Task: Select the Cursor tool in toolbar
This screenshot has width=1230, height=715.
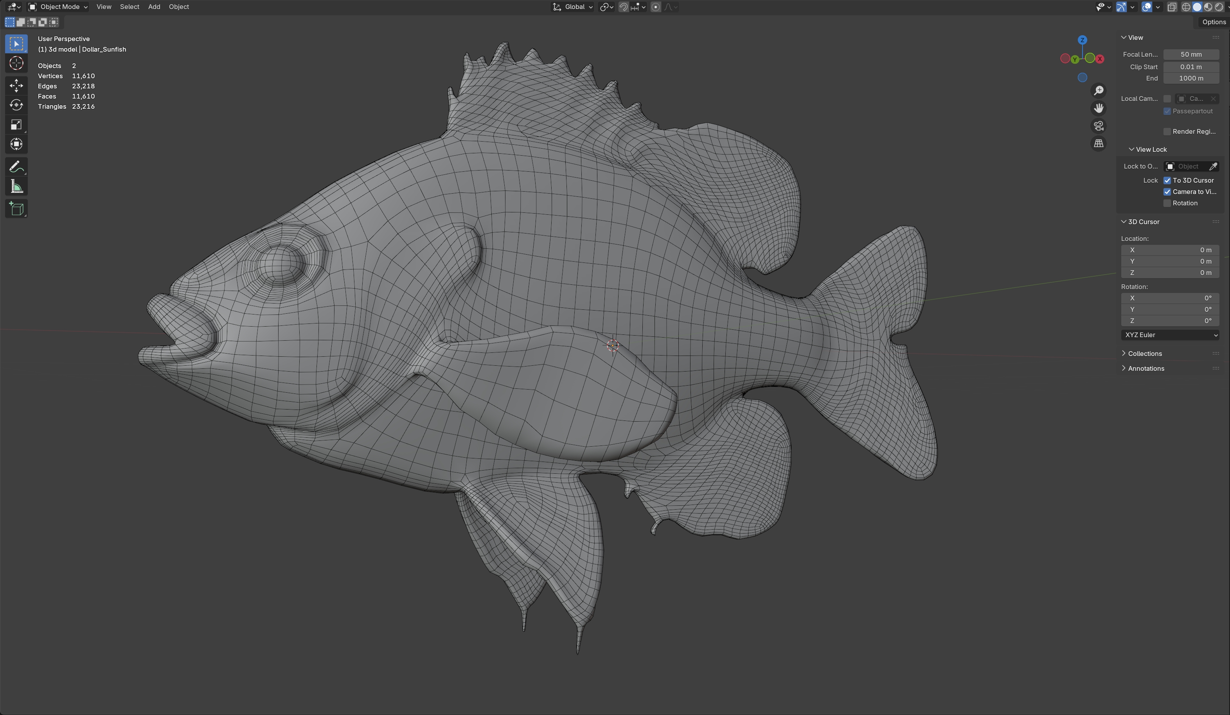Action: [16, 63]
